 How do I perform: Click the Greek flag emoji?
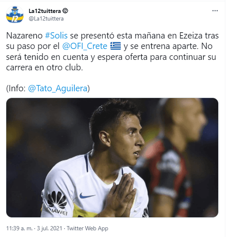(x=116, y=46)
